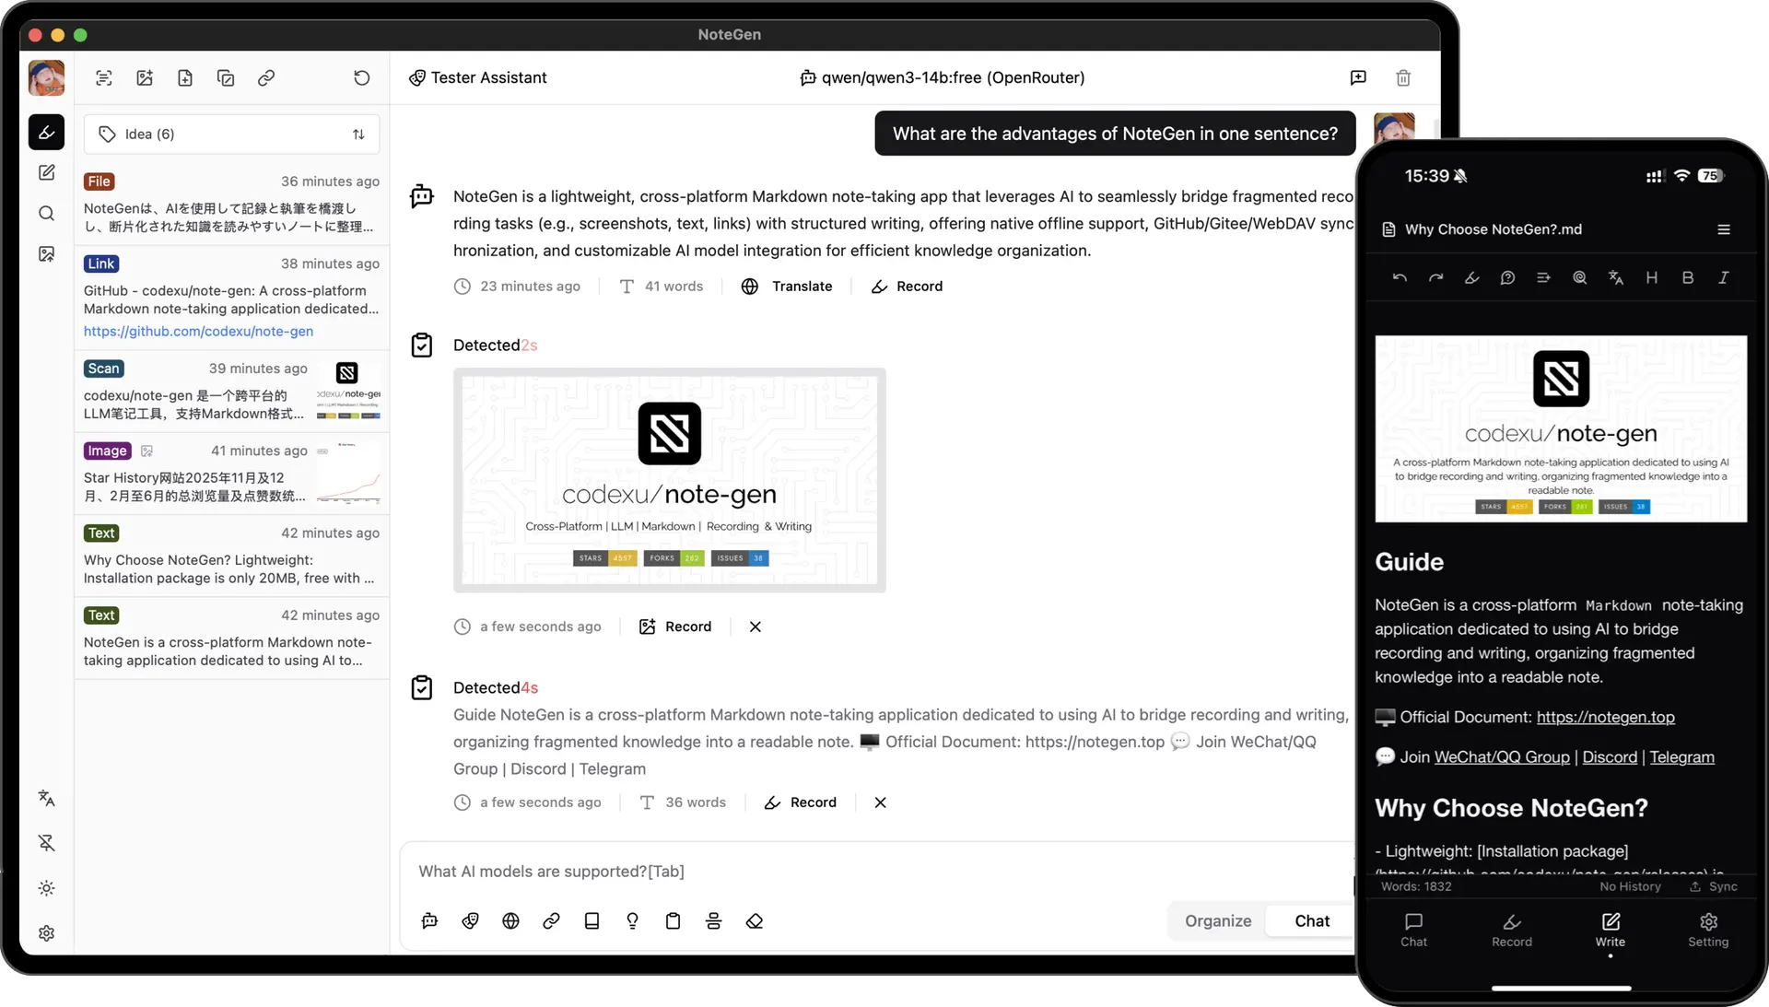Open Search in the left sidebar

pyautogui.click(x=47, y=213)
